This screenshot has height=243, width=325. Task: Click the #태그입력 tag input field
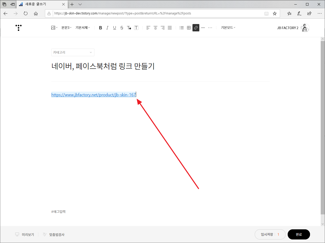58,212
